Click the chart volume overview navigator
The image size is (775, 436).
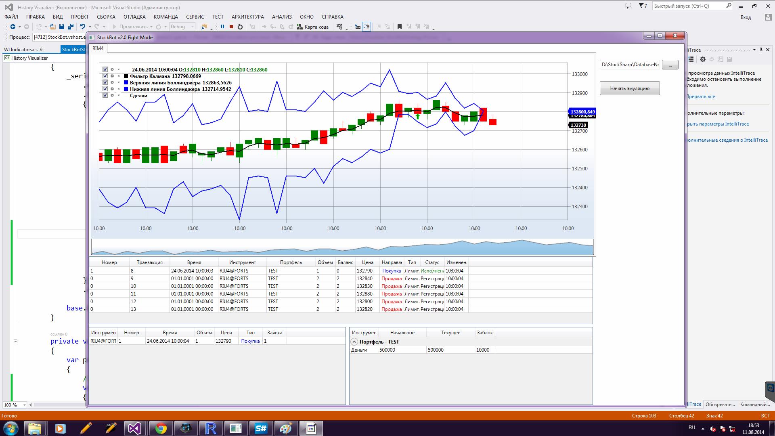(342, 247)
